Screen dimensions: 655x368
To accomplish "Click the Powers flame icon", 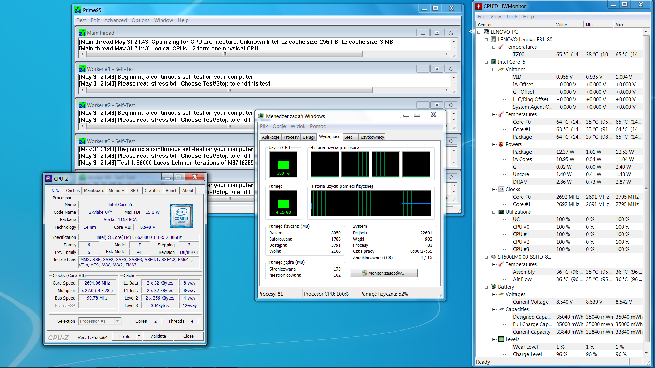I will [501, 144].
